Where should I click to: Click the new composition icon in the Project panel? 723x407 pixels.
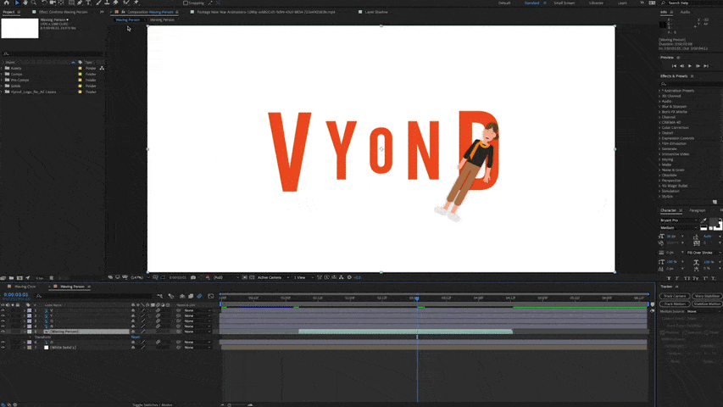point(19,278)
